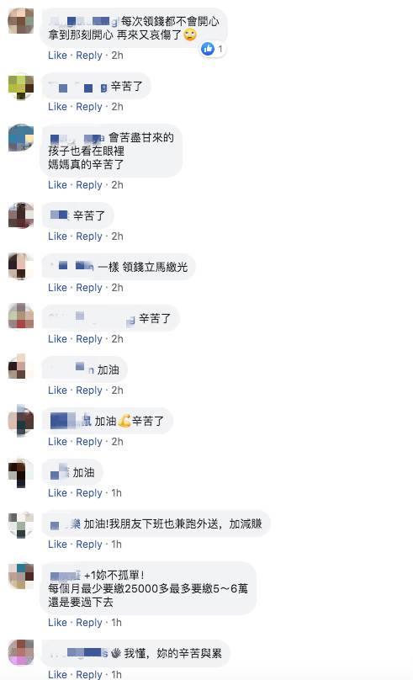The width and height of the screenshot is (413, 680).
Task: Like the +1妳不孤單 comment
Action: pos(58,623)
